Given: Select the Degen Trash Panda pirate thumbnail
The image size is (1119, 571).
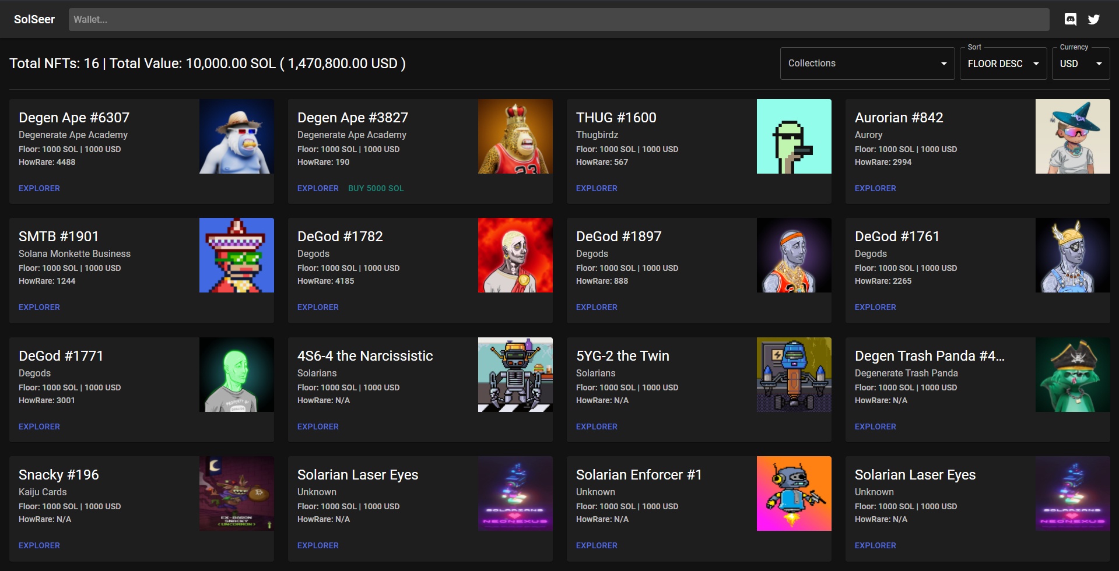Looking at the screenshot, I should 1072,375.
